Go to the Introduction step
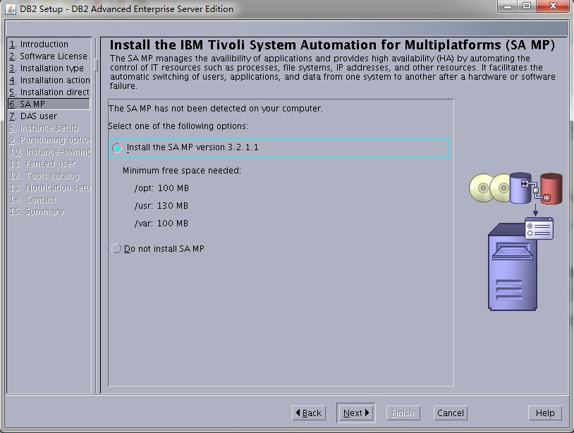This screenshot has height=433, width=574. click(x=44, y=44)
